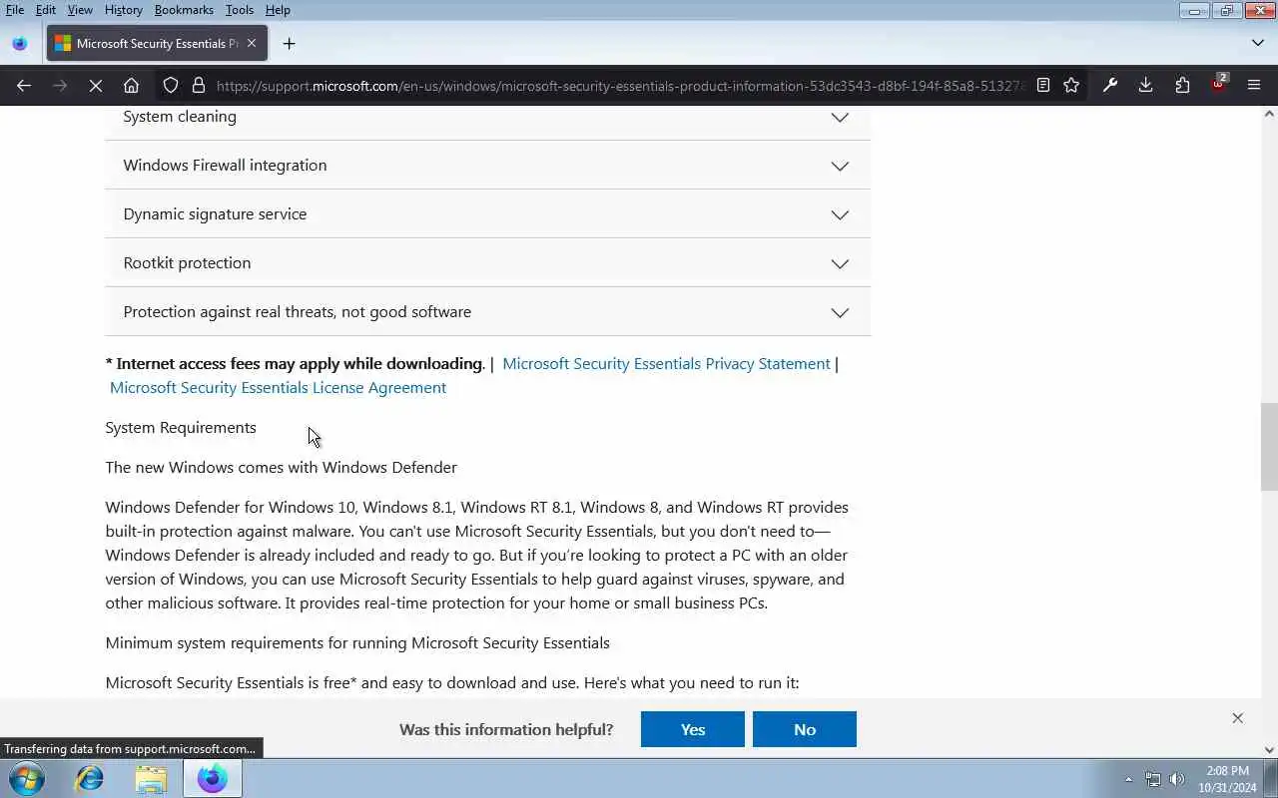Open the clock showing 2:08 PM

1227,779
